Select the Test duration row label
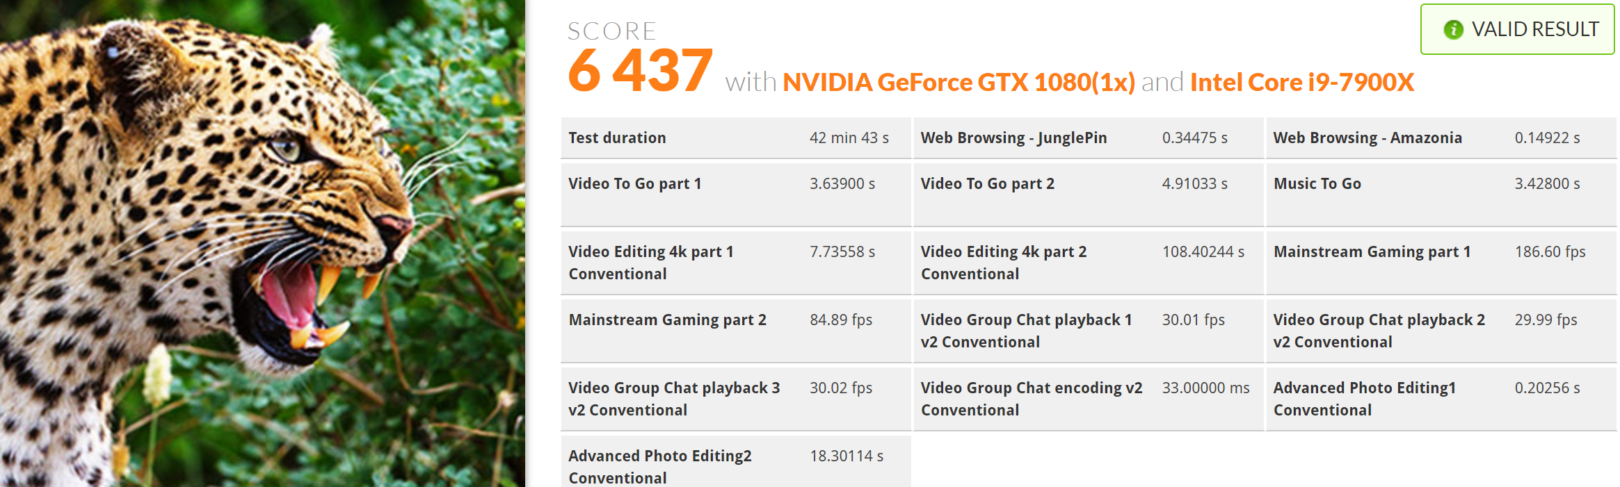1620x487 pixels. tap(617, 138)
